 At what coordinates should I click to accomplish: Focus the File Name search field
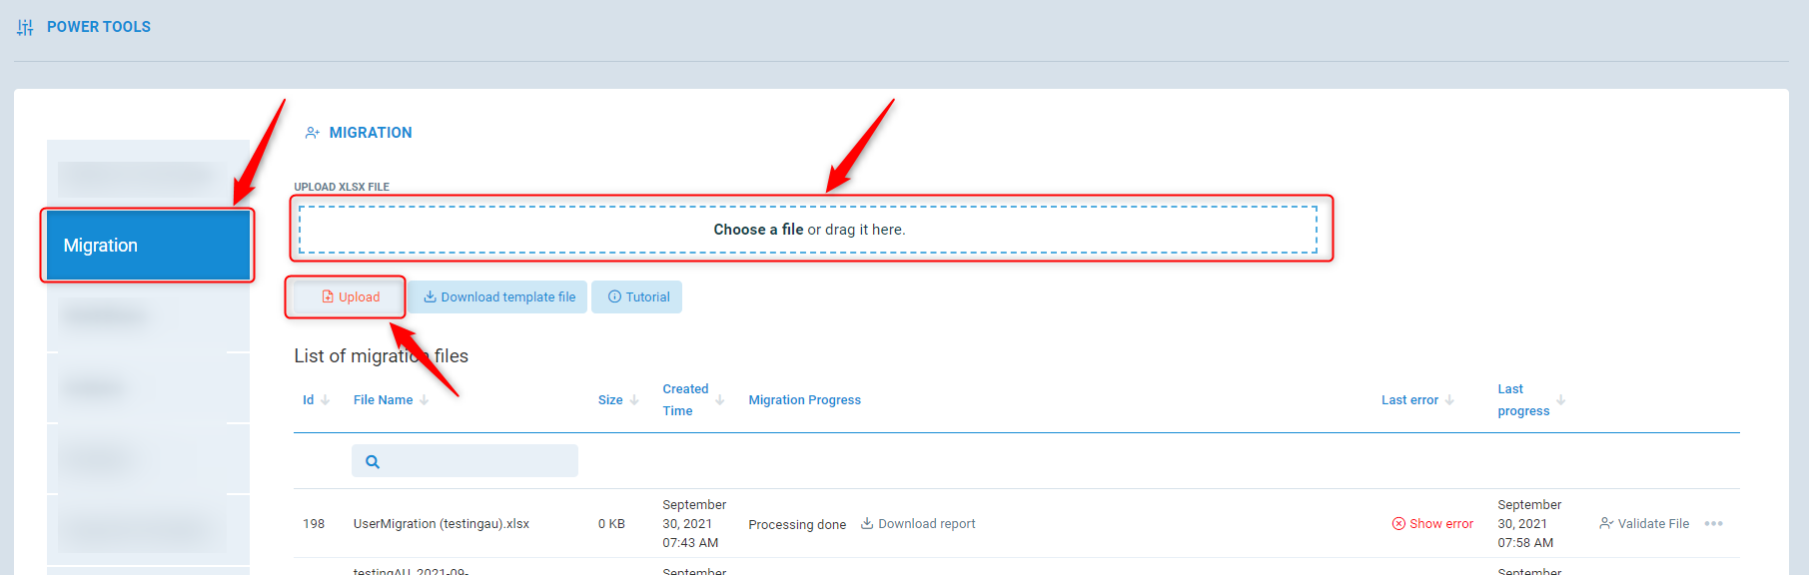[476, 461]
